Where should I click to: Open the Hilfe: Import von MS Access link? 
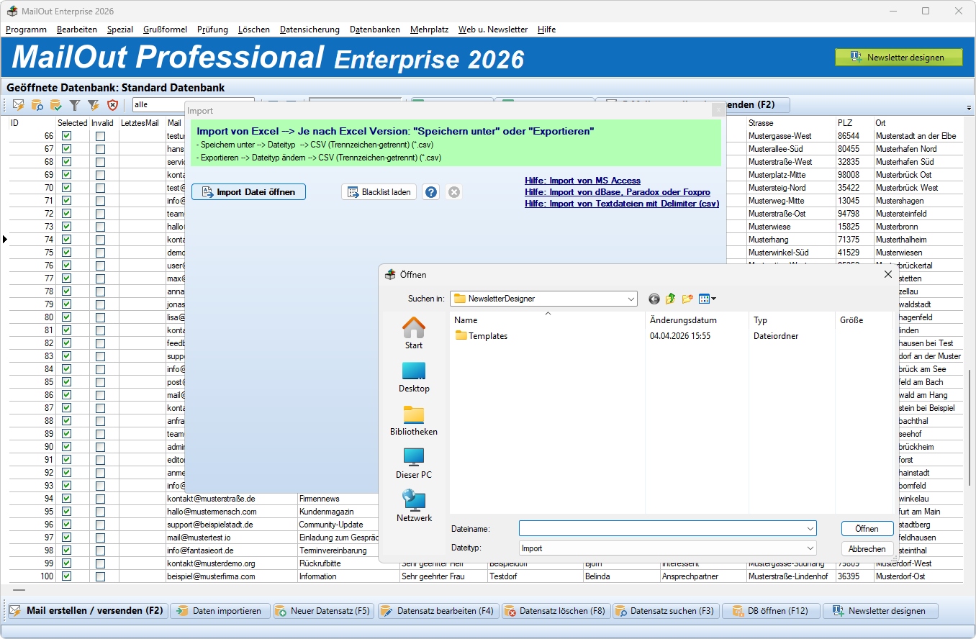click(582, 181)
